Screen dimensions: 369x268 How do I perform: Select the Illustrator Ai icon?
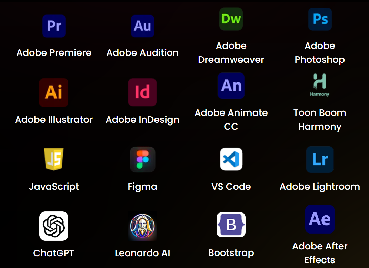pyautogui.click(x=54, y=92)
